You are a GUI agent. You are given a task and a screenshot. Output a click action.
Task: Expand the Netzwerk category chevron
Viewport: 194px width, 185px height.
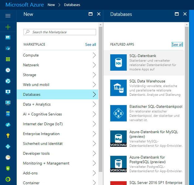click(94, 65)
